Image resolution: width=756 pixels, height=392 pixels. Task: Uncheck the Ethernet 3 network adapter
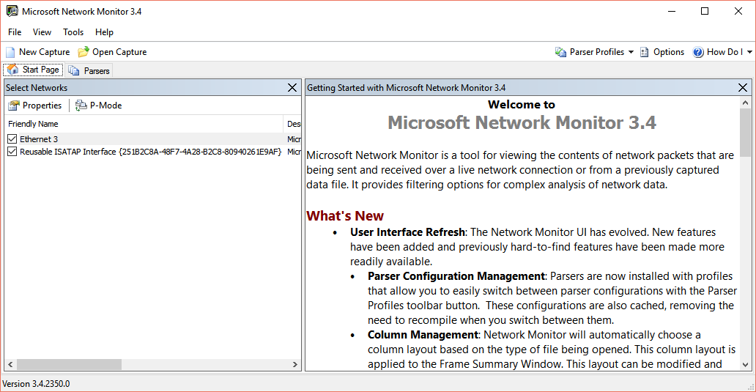tap(12, 139)
